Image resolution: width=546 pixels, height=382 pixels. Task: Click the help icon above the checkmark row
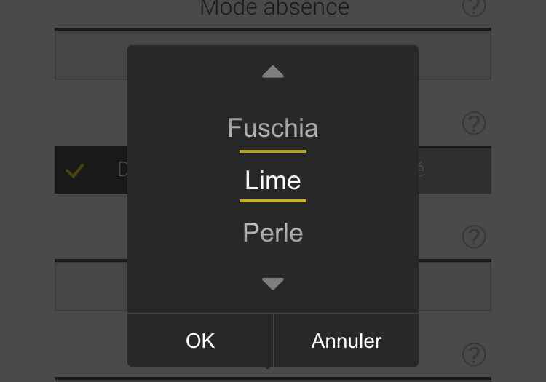(x=474, y=123)
